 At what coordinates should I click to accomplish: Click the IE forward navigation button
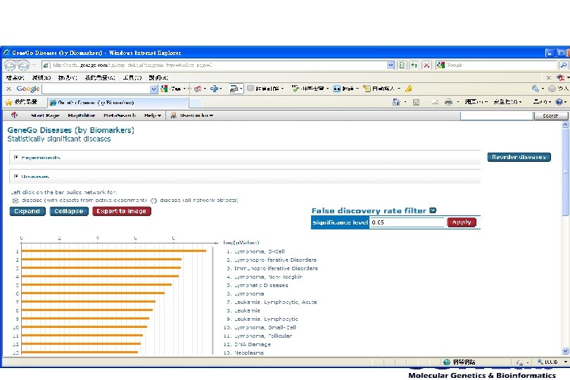(x=24, y=65)
